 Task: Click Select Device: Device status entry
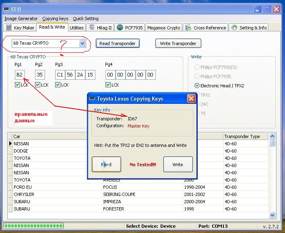coord(151,226)
